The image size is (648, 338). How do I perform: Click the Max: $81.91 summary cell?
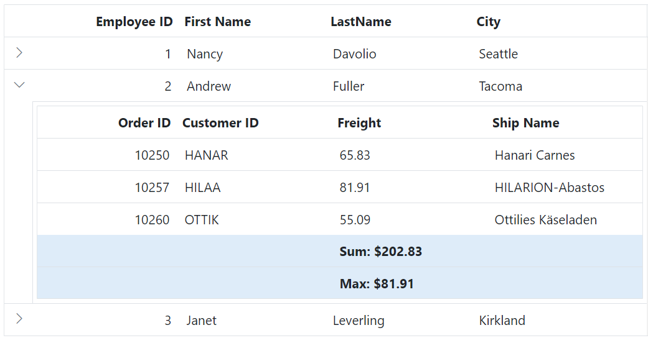377,284
